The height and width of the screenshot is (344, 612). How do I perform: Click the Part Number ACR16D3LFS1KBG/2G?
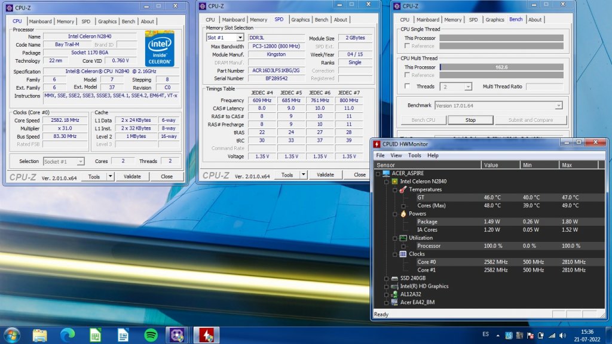click(x=276, y=70)
